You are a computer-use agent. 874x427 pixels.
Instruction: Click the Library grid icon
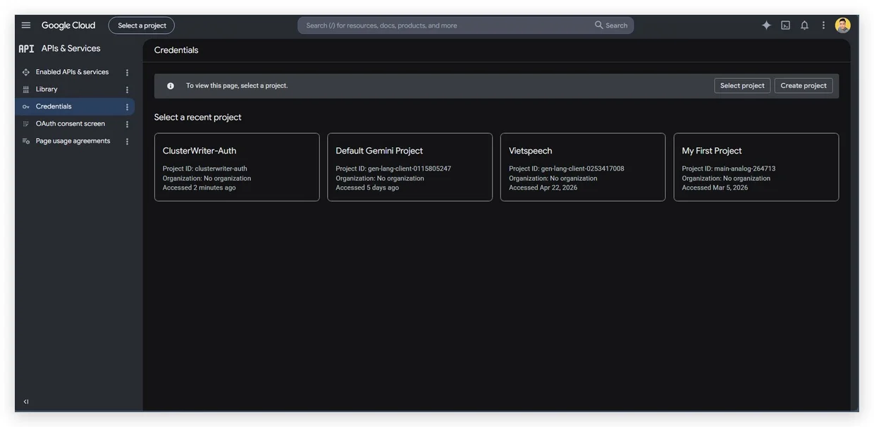[x=26, y=89]
